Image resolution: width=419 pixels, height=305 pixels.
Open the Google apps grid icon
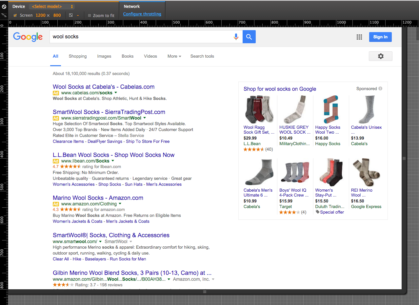(x=359, y=37)
